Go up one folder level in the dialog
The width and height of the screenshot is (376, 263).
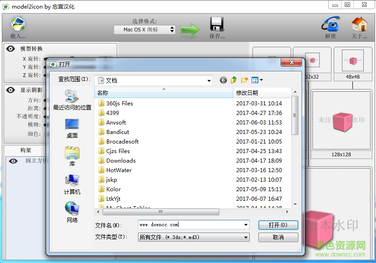(233, 80)
